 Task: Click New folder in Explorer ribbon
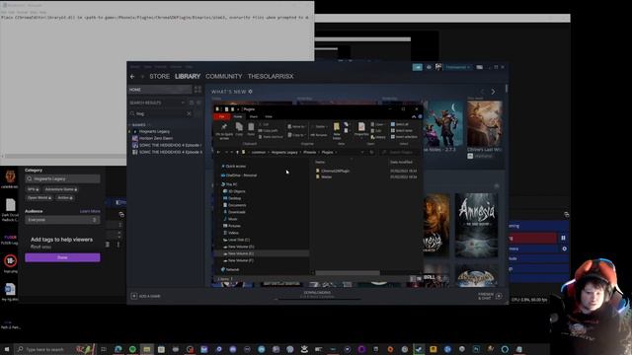click(337, 131)
